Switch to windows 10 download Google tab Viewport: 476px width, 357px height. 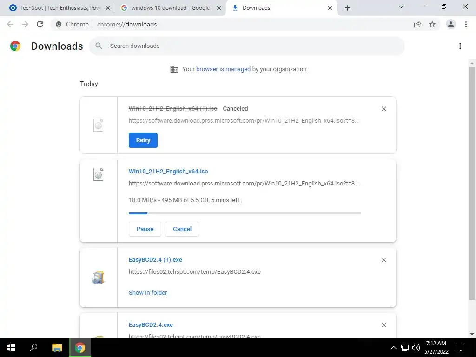[x=170, y=8]
